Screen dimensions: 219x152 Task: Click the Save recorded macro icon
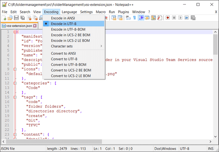193,18
